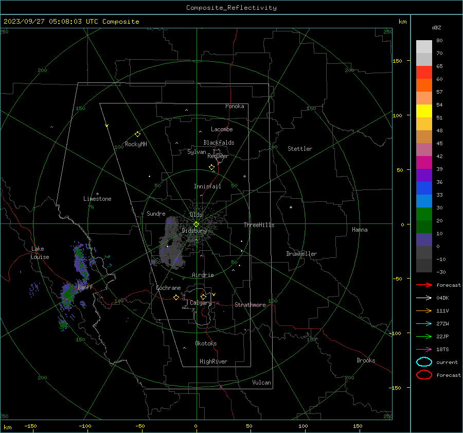This screenshot has height=433, width=463.
Task: Click the red forecast ellipse legend icon
Action: pos(424,375)
